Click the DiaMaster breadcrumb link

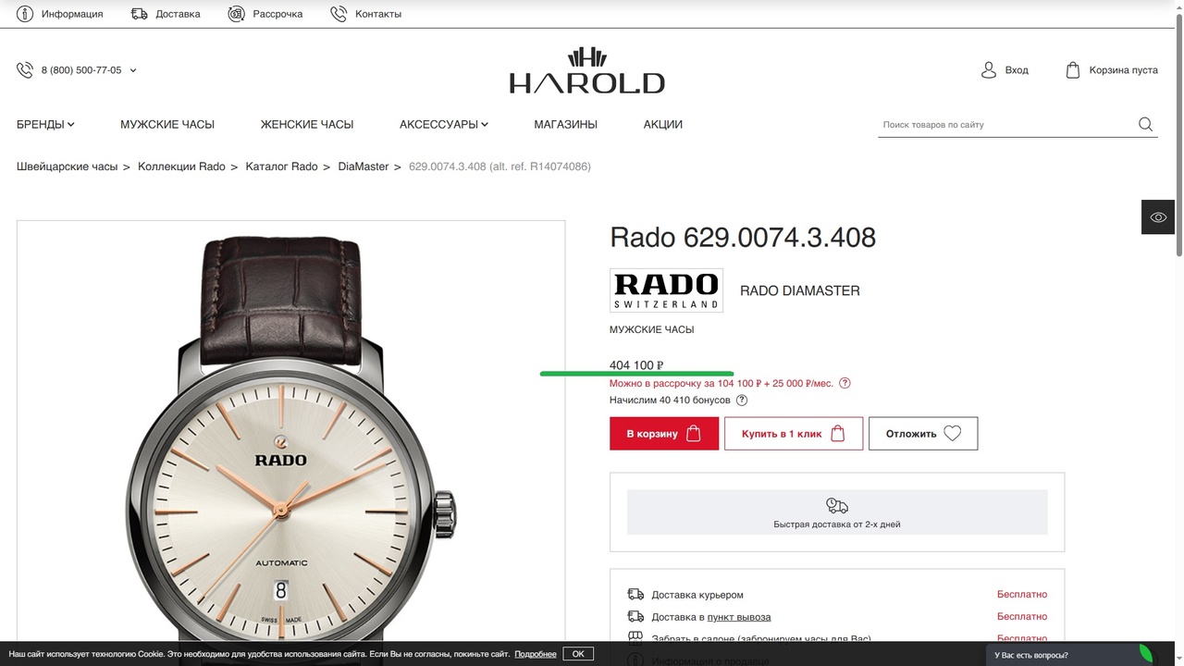[364, 166]
